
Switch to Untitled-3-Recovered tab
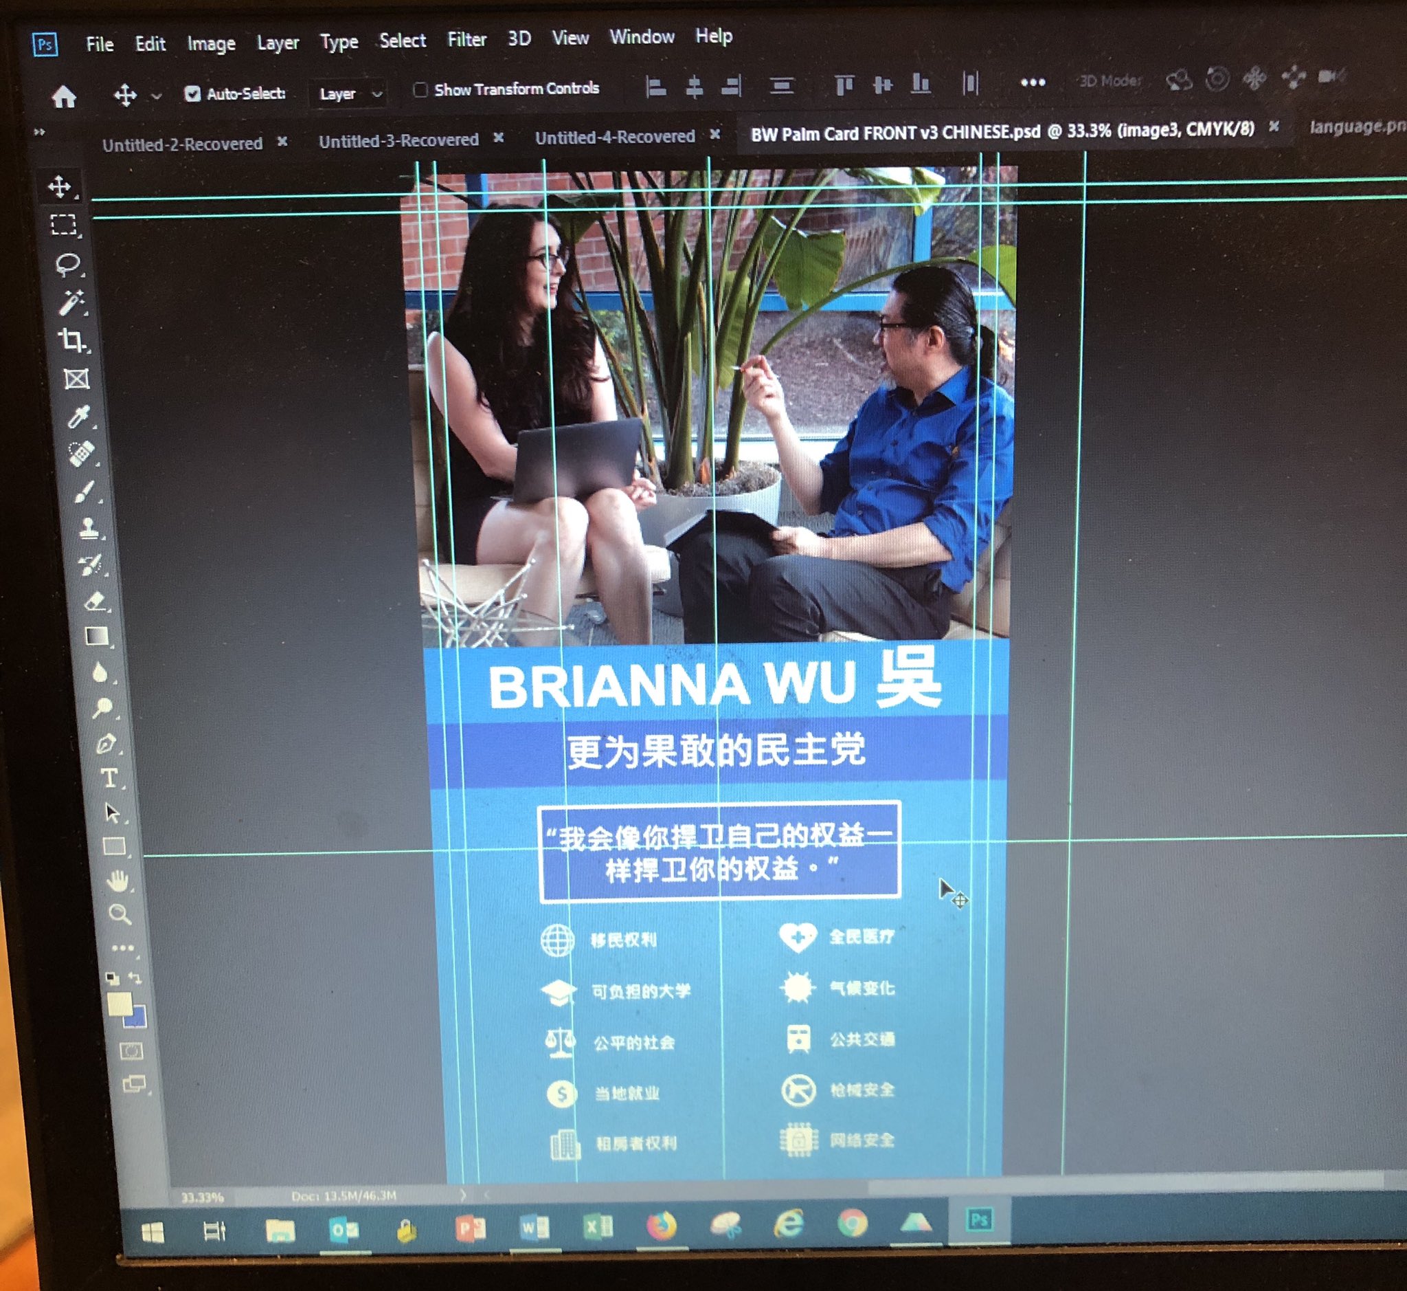398,140
